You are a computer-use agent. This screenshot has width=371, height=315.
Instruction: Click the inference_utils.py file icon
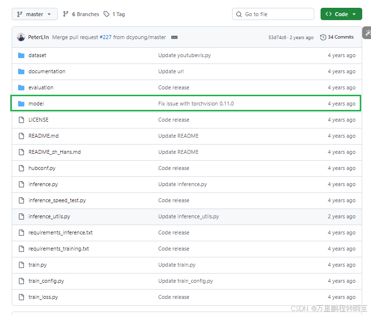(x=22, y=216)
